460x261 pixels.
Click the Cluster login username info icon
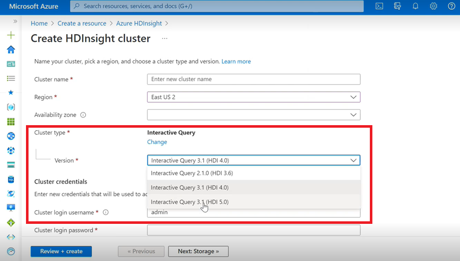click(105, 212)
